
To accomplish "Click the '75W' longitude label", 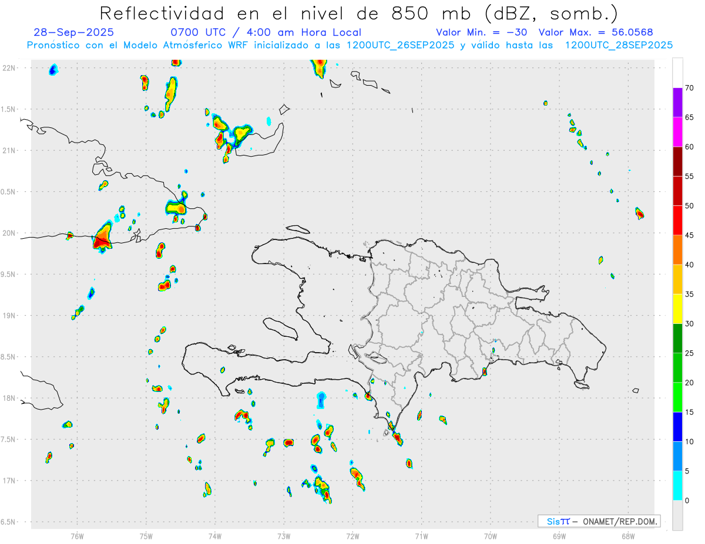I will point(146,536).
